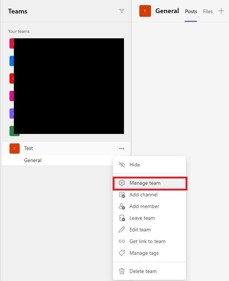The width and height of the screenshot is (229, 281).
Task: Choose Hide from the context menu
Action: point(150,165)
